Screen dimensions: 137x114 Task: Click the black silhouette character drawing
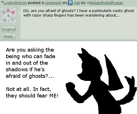[101, 81]
